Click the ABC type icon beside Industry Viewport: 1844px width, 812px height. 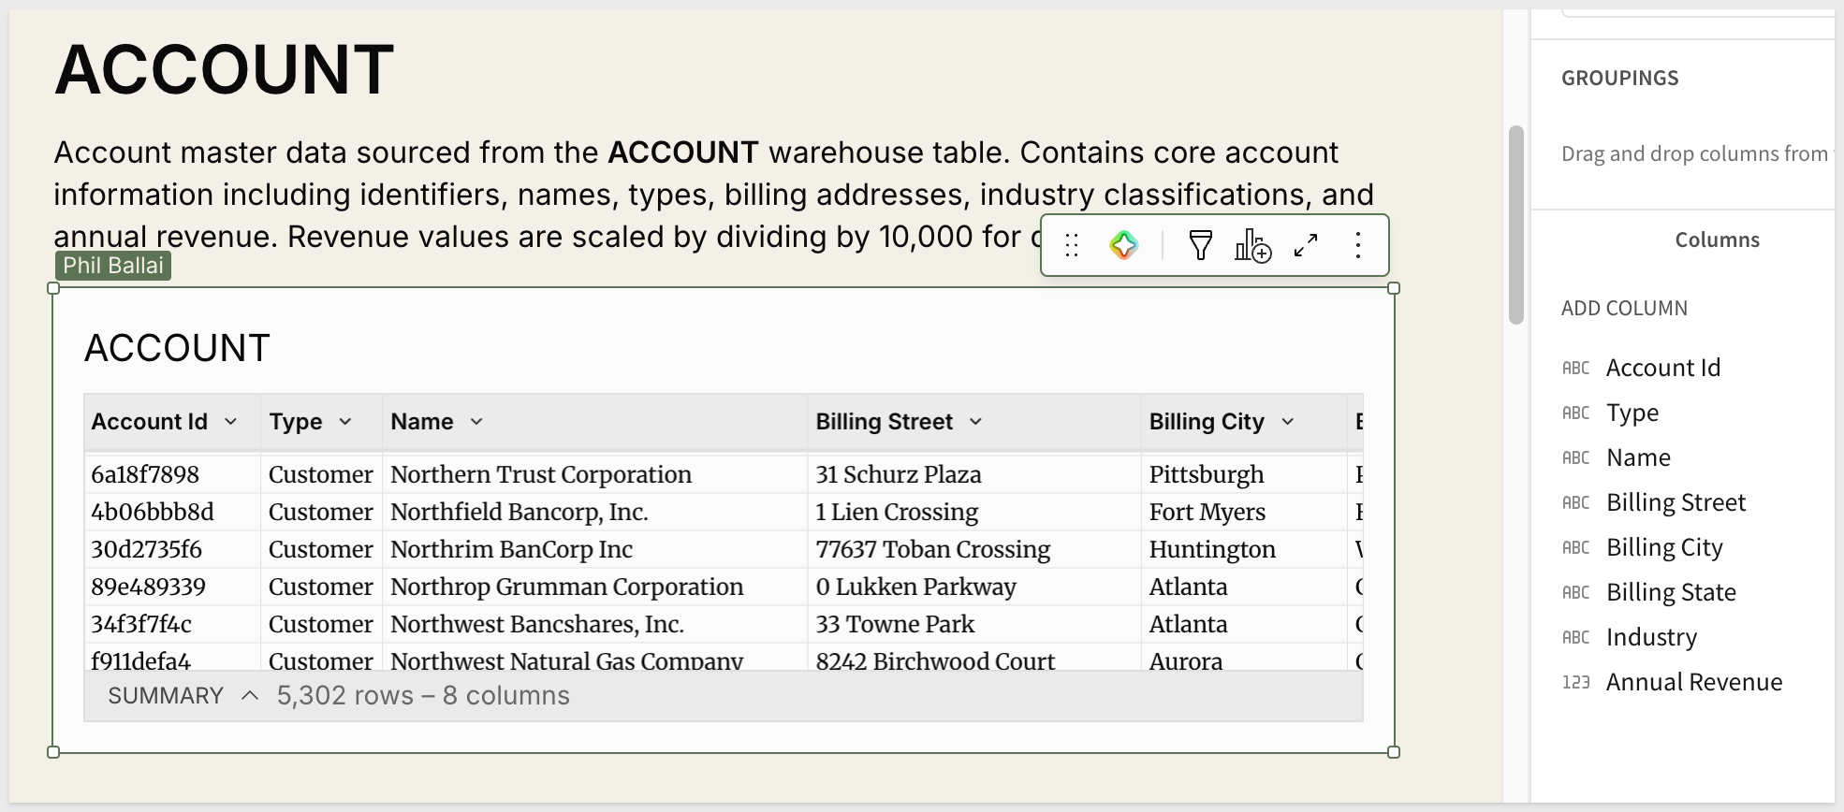[x=1576, y=638]
